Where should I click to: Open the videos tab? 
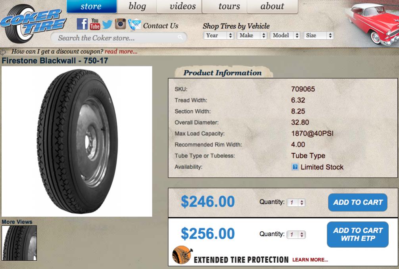click(x=182, y=6)
